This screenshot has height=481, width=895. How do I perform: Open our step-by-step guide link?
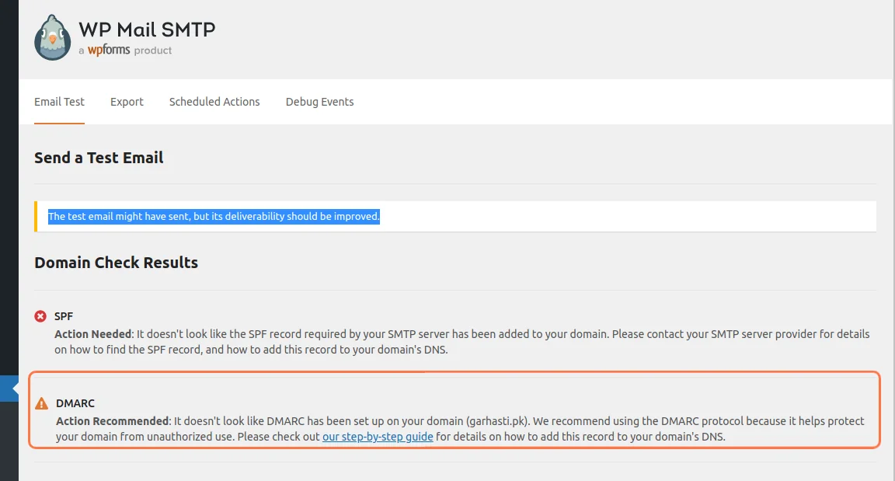tap(378, 437)
